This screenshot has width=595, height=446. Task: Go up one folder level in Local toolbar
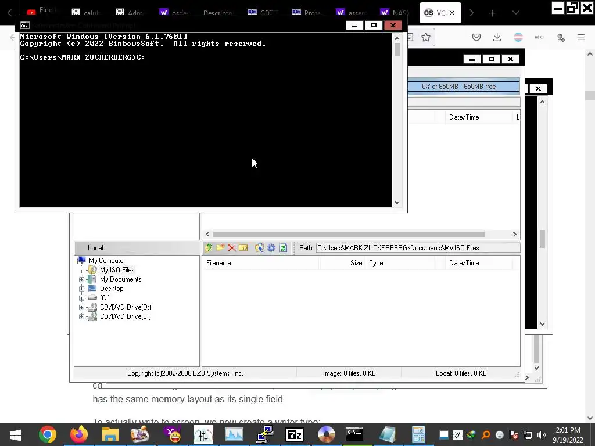pos(209,247)
